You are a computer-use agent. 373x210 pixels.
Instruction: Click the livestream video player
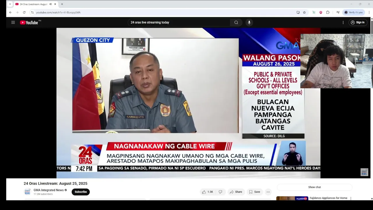(x=188, y=103)
